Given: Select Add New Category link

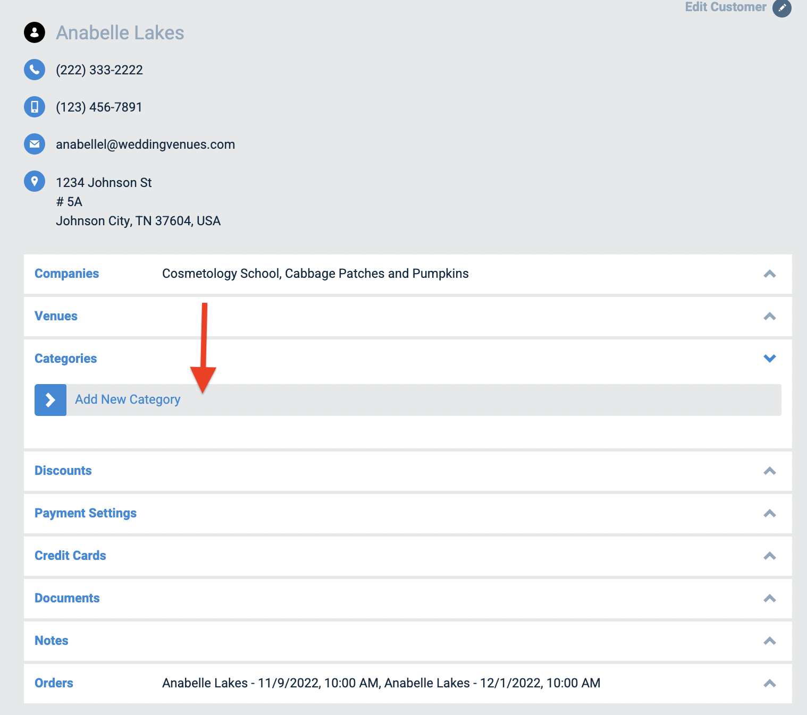Looking at the screenshot, I should pyautogui.click(x=128, y=399).
